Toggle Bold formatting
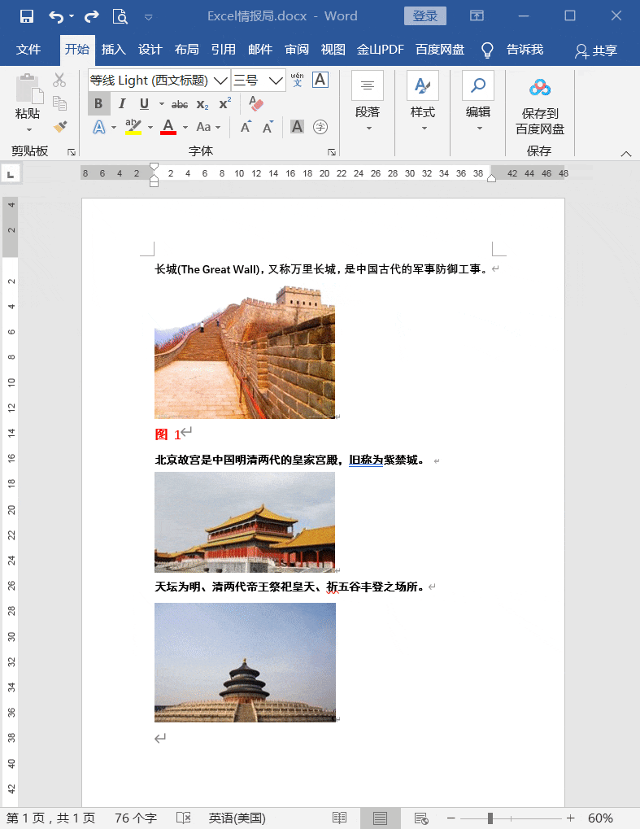 pos(98,103)
